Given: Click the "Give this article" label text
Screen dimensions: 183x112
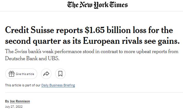Looking at the screenshot, I should click(25, 74).
